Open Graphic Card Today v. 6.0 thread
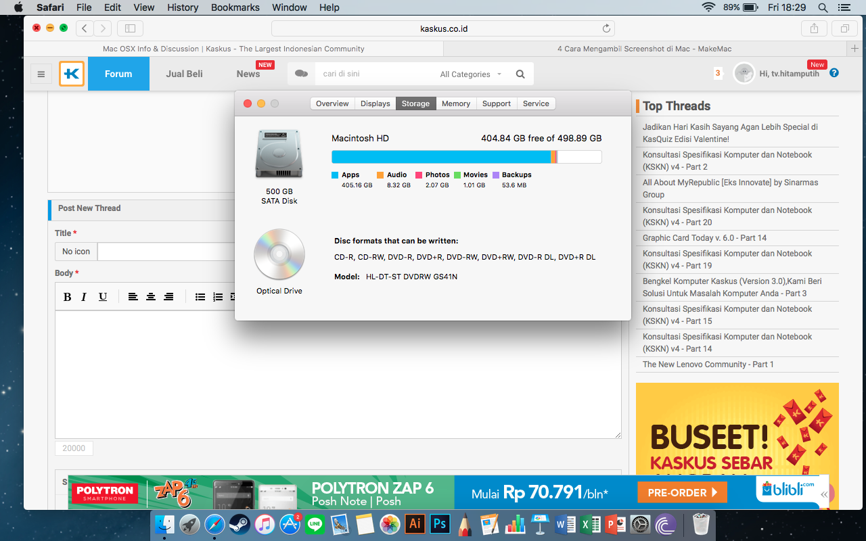The height and width of the screenshot is (541, 866). tap(704, 237)
